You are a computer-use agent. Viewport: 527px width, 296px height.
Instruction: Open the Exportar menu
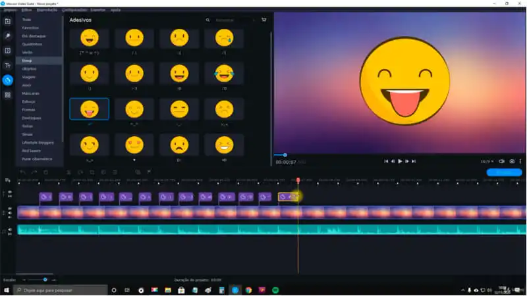[97, 10]
